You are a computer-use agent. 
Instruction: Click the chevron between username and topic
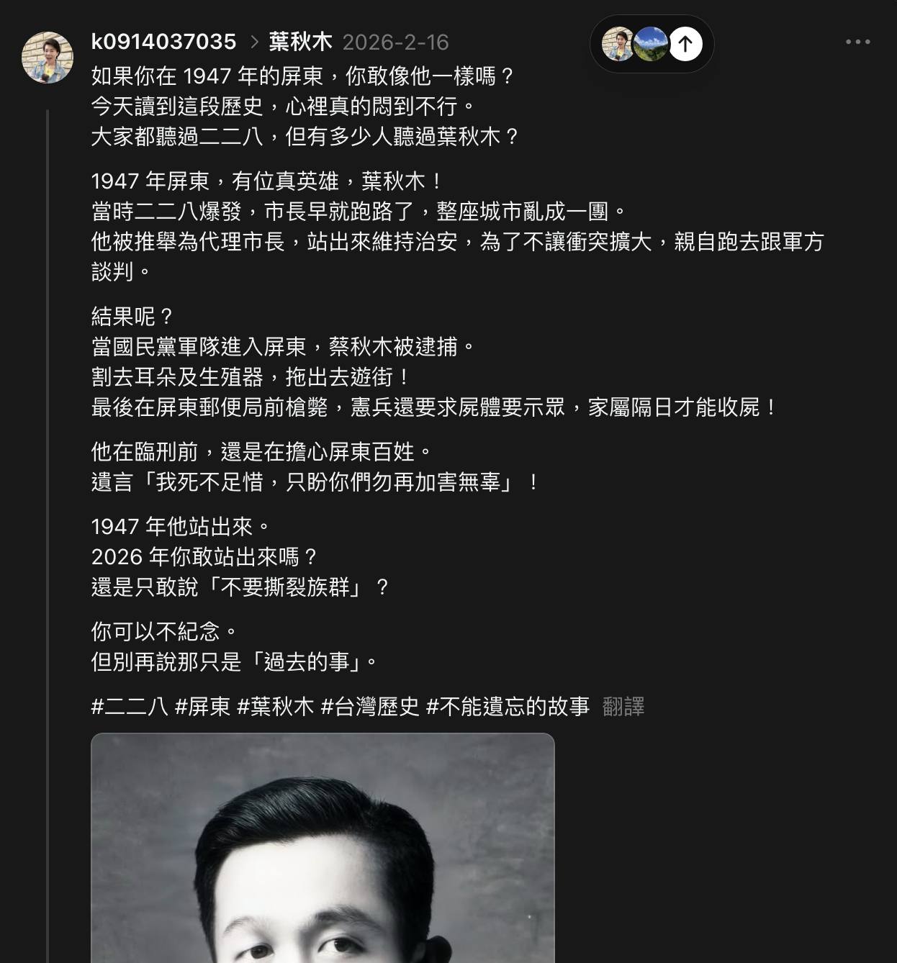(253, 42)
